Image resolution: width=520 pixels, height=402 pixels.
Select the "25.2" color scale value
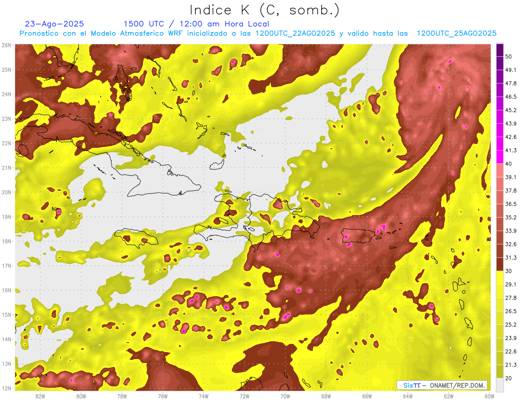tap(511, 325)
